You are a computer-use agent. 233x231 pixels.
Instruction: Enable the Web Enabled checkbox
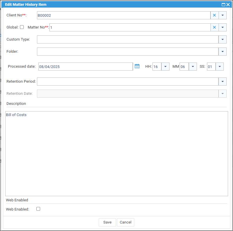38,209
